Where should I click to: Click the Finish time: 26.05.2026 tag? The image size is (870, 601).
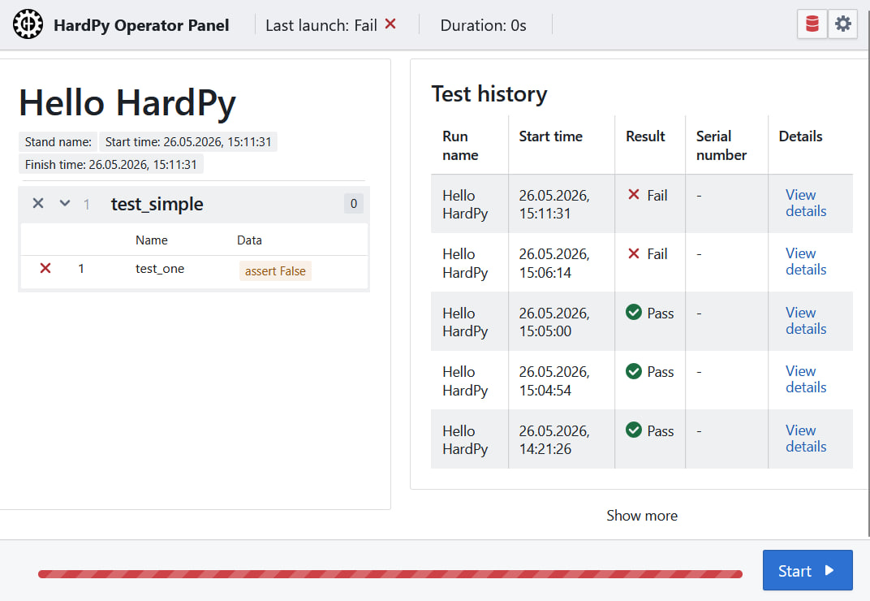point(111,164)
